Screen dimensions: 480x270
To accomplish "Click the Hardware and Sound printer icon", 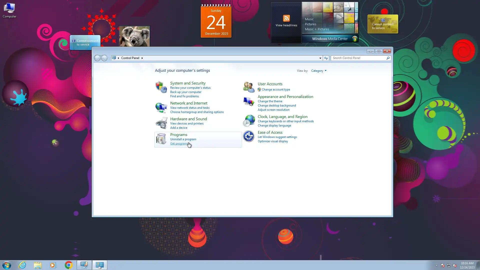I will [161, 123].
